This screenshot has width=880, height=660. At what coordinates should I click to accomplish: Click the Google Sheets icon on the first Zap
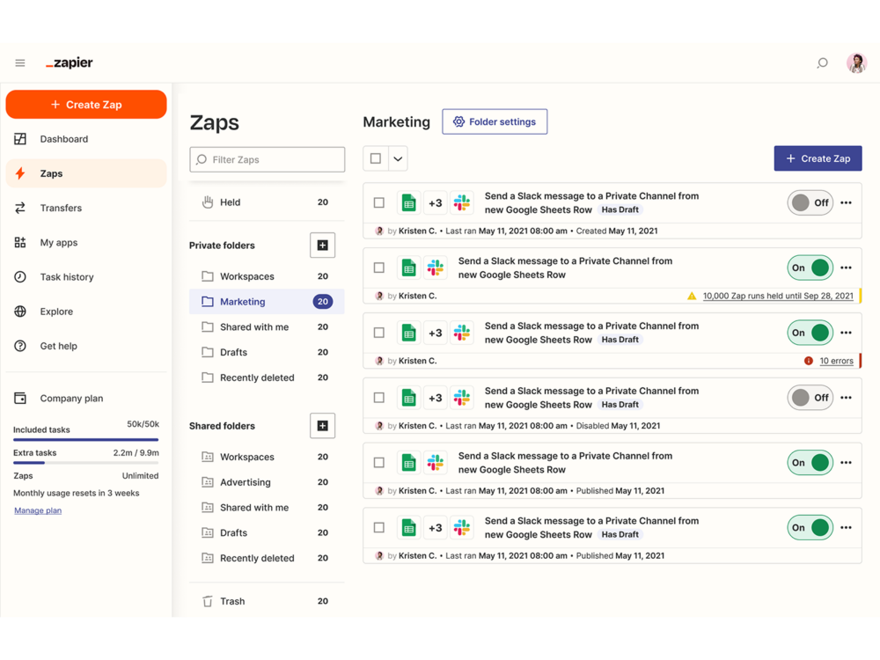[x=408, y=203]
